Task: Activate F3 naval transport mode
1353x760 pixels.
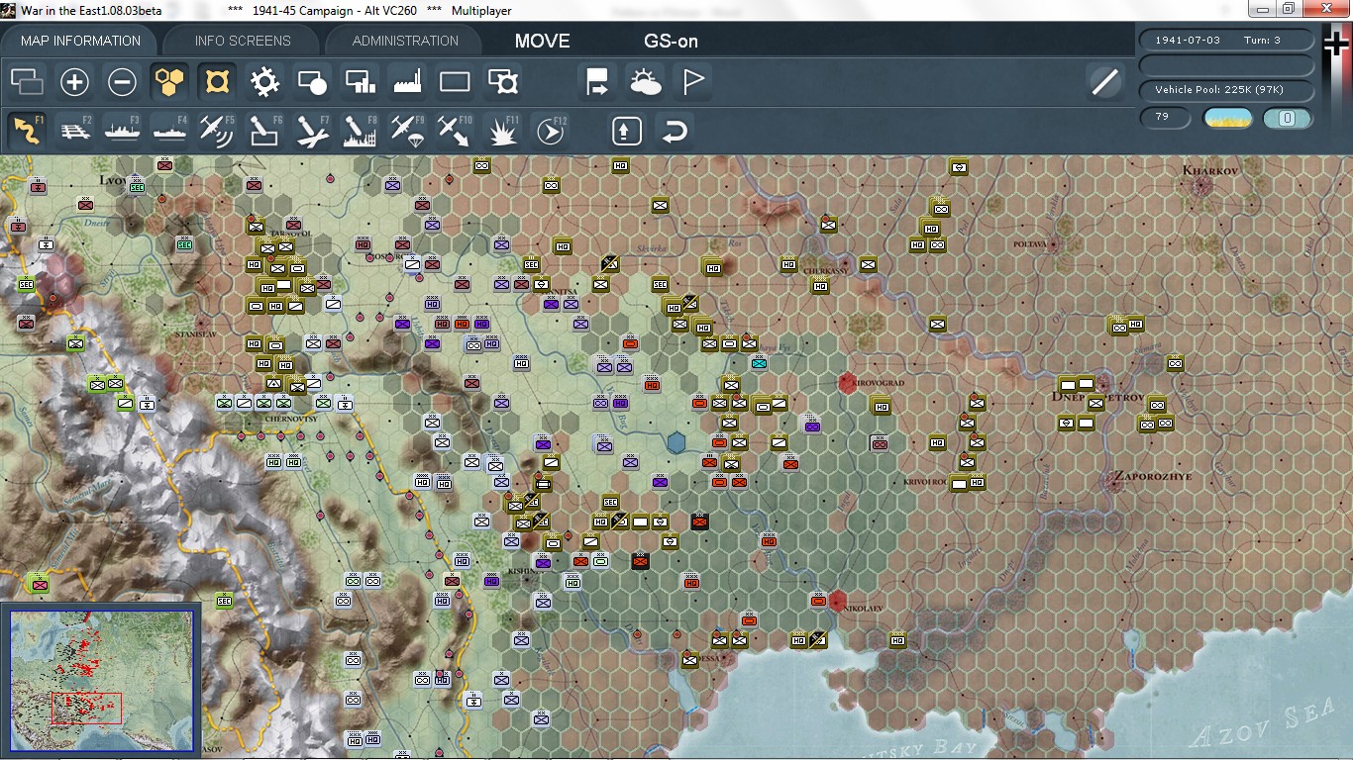Action: click(121, 129)
